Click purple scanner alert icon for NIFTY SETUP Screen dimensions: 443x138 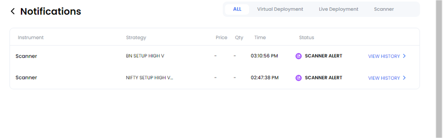[299, 78]
